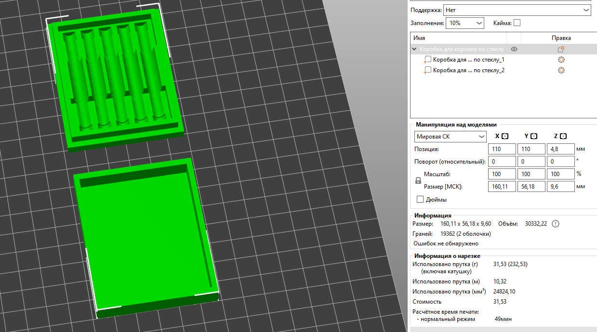The height and width of the screenshot is (332, 597).
Task: Collapse the Коробка для коронок tree node
Action: point(414,49)
